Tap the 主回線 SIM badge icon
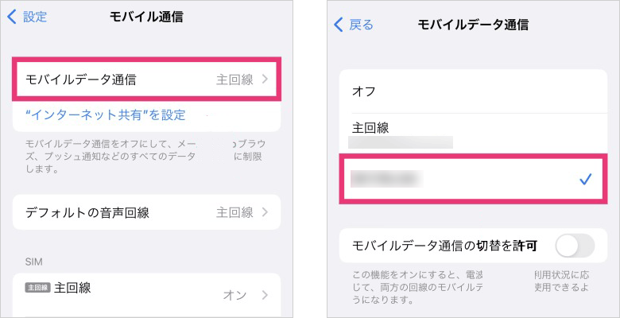 (38, 288)
